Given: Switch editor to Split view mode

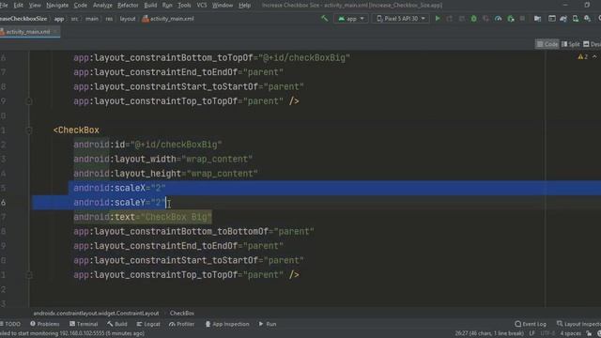Looking at the screenshot, I should [x=570, y=44].
